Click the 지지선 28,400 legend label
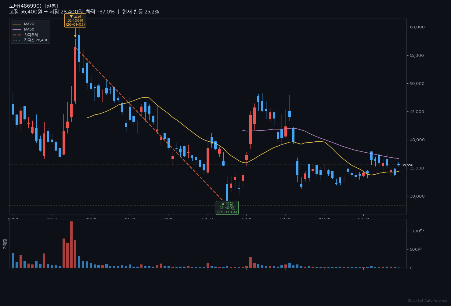Image resolution: width=451 pixels, height=306 pixels. [x=36, y=40]
